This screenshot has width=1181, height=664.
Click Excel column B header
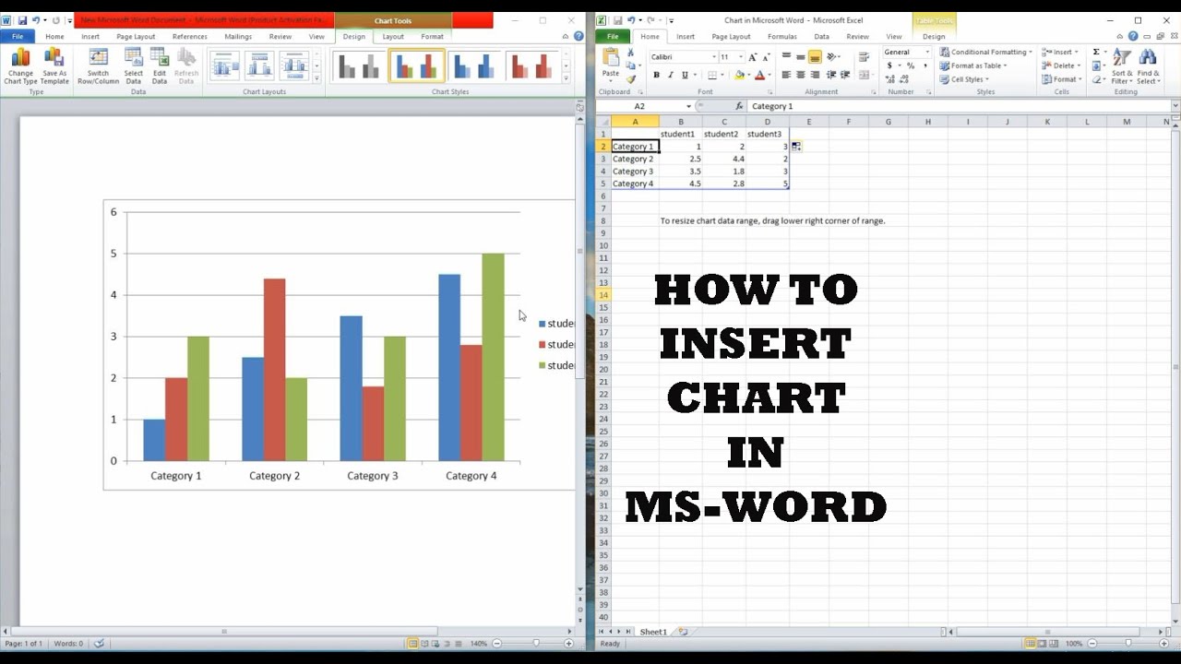click(x=681, y=122)
